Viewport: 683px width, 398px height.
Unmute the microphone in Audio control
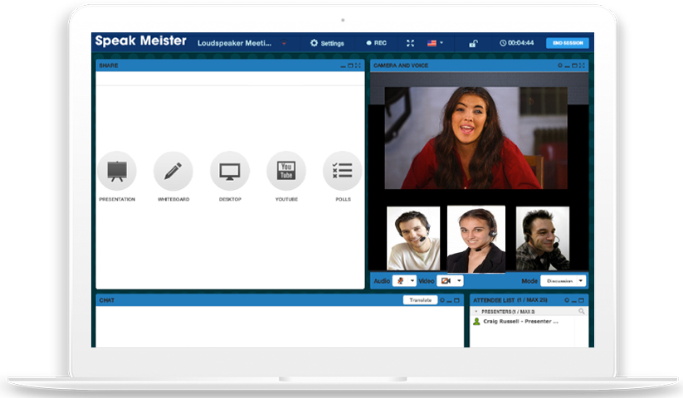click(x=400, y=281)
